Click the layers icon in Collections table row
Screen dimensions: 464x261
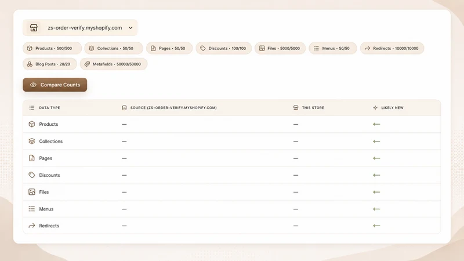point(32,141)
